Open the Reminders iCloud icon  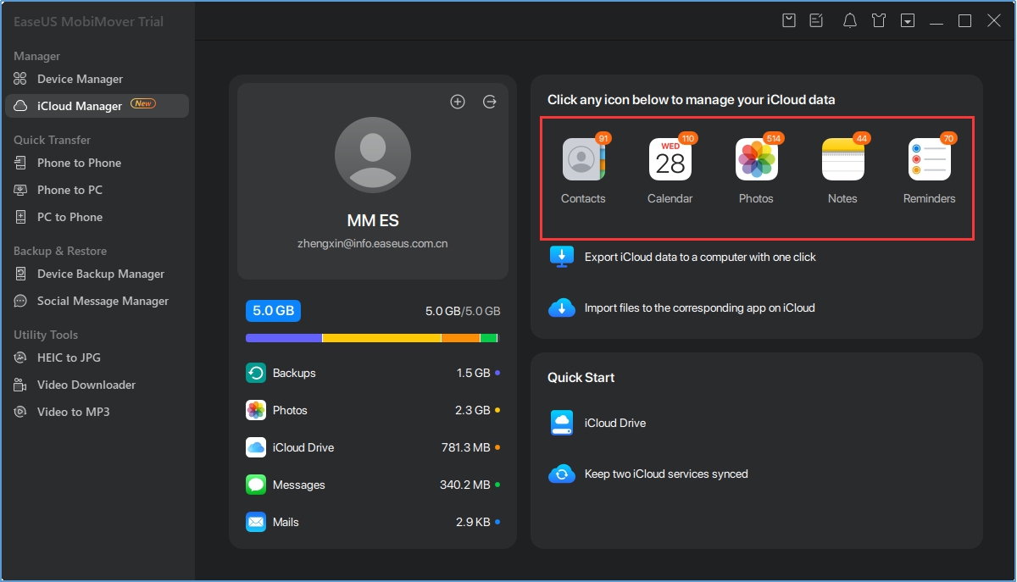coord(929,160)
